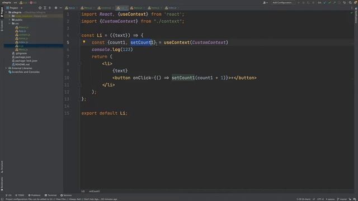Viewport: 358px width, 201px height.
Task: Expand the node_modules folder
Action: tap(10, 16)
